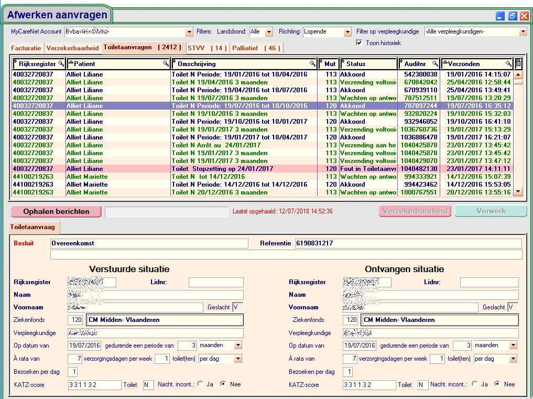Open the Palliatief tab

click(256, 48)
